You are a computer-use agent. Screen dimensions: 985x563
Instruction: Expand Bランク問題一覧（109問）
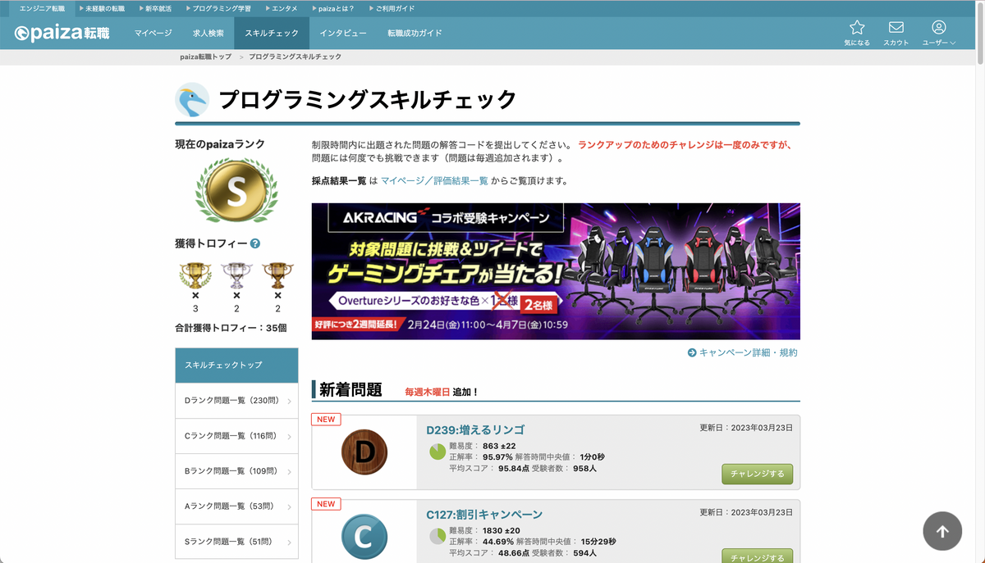coord(236,471)
